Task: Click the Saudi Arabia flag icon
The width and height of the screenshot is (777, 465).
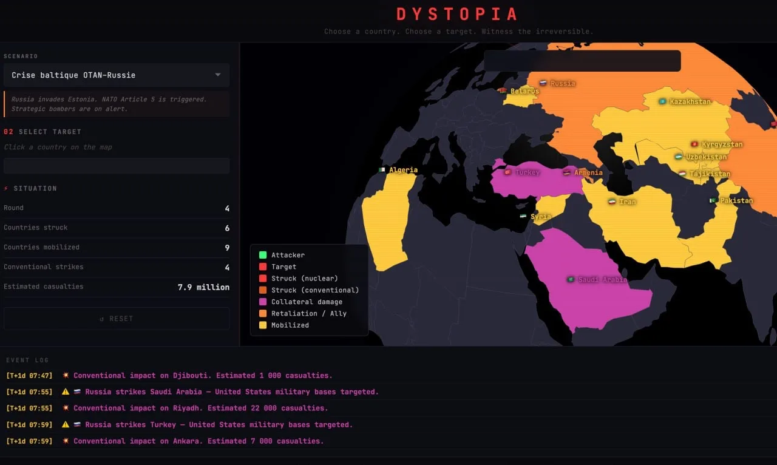Action: click(571, 279)
